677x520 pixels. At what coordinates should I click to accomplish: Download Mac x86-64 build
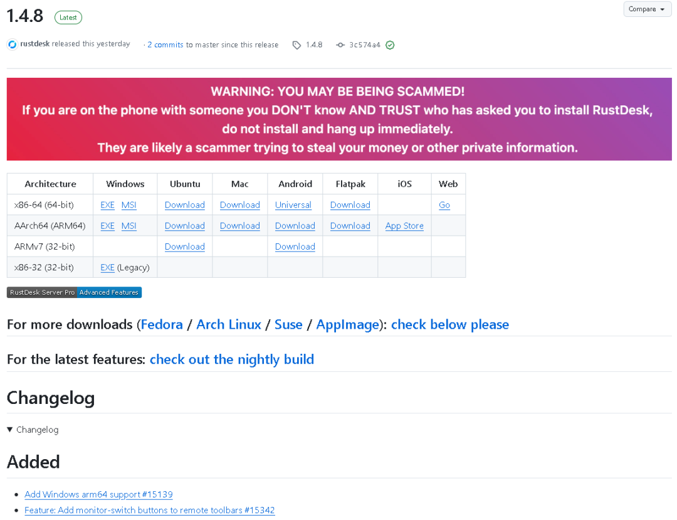[x=240, y=205]
